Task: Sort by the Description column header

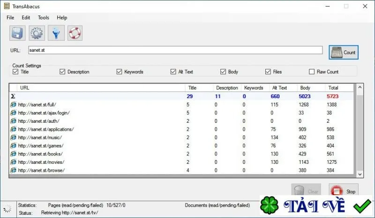Action: point(227,88)
